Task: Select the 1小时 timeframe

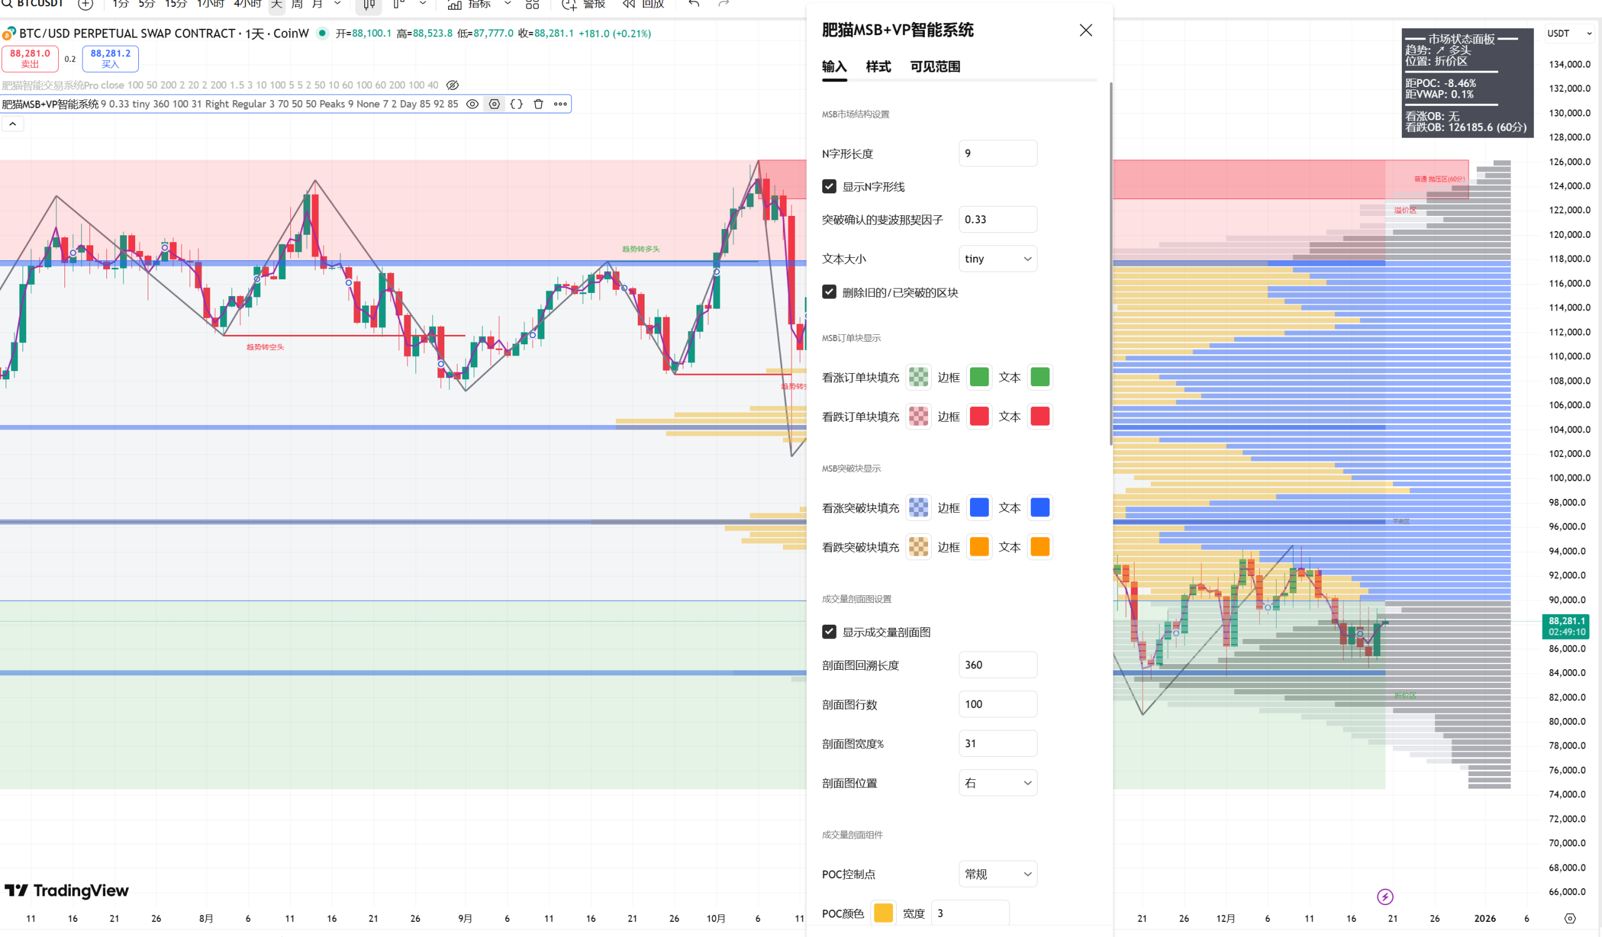Action: [210, 4]
